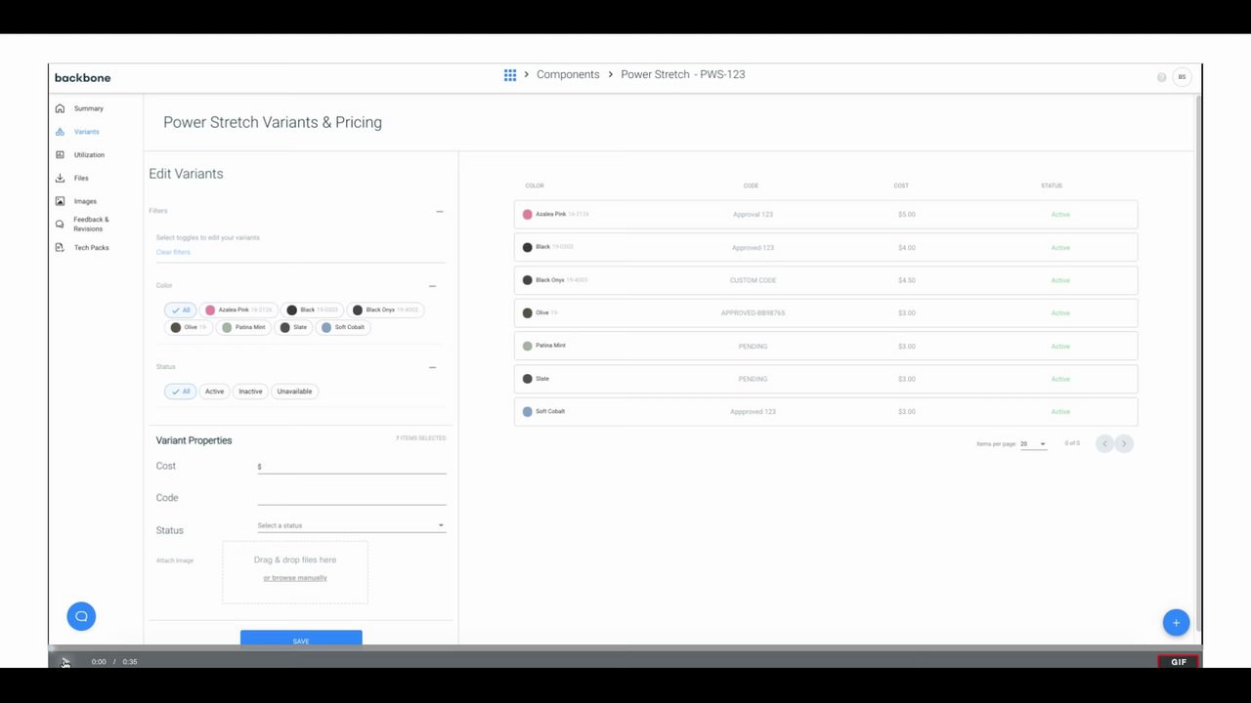The width and height of the screenshot is (1251, 703).
Task: Toggle the All color filter chip
Action: point(180,310)
